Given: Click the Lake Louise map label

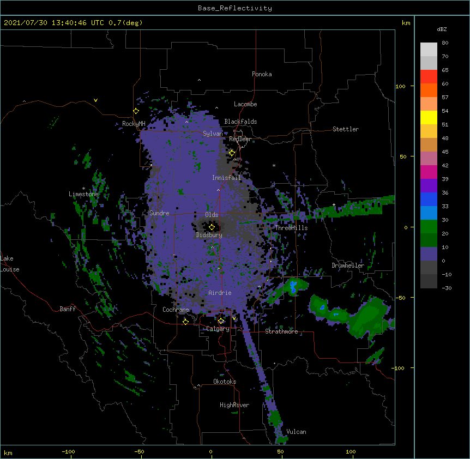Looking at the screenshot, I should tap(10, 264).
